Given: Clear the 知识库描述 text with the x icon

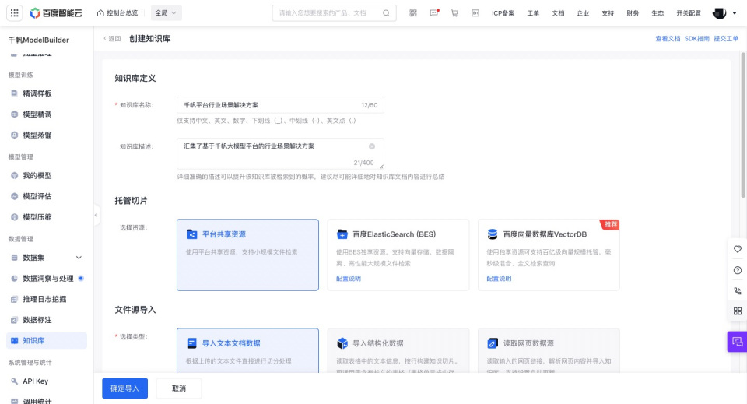Looking at the screenshot, I should [372, 146].
